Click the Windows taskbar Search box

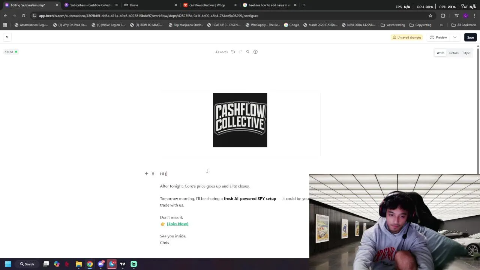click(27, 264)
